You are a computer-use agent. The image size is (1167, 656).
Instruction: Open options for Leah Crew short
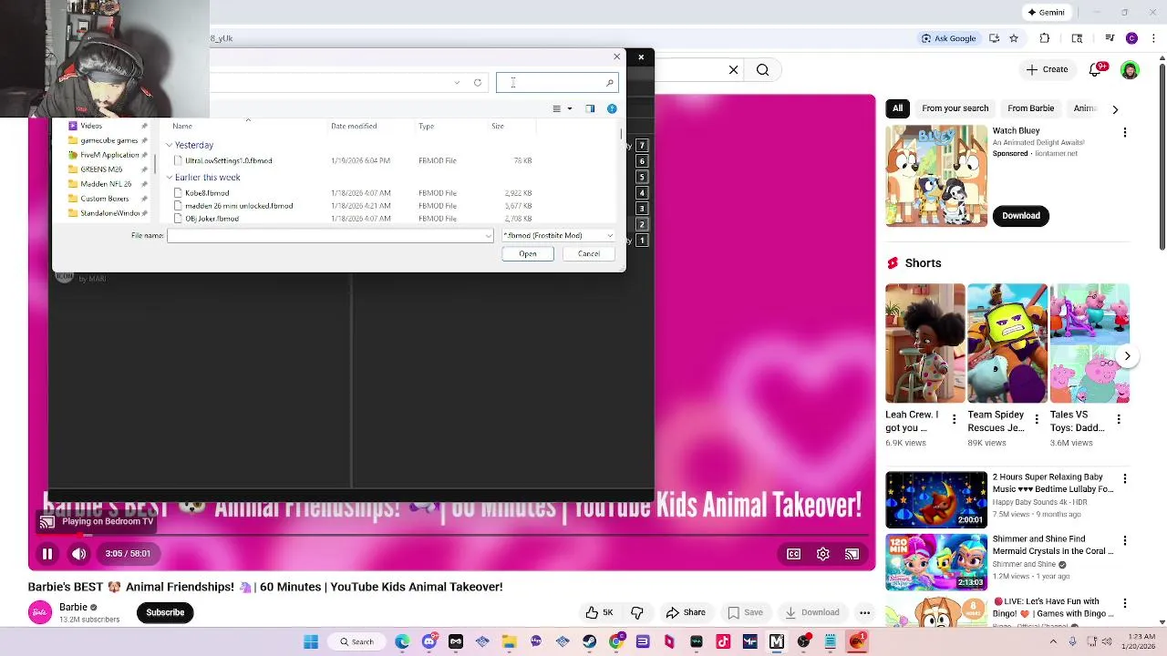[x=955, y=420]
